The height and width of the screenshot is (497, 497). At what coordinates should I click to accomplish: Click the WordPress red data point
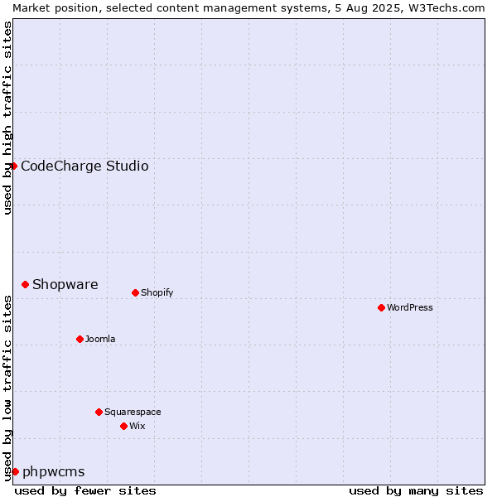tap(381, 308)
